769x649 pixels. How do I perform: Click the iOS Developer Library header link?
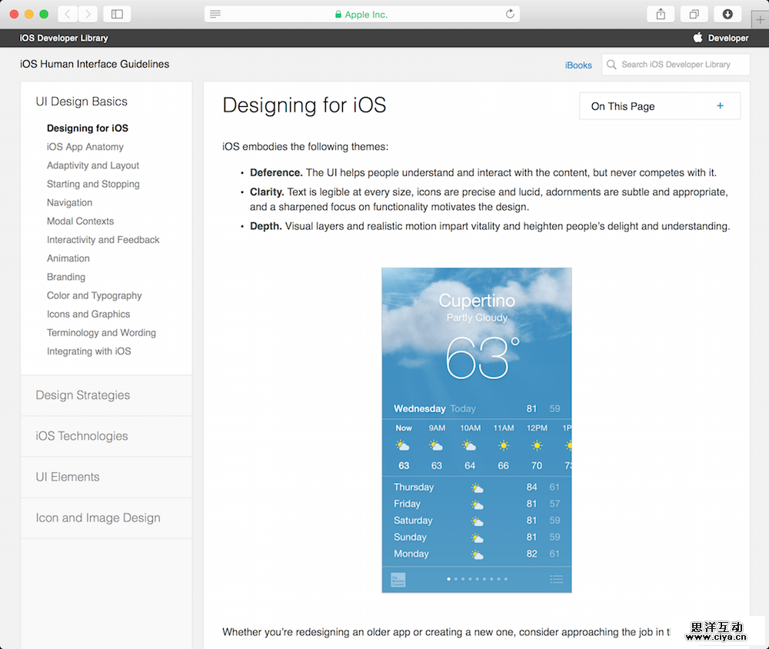(x=64, y=38)
